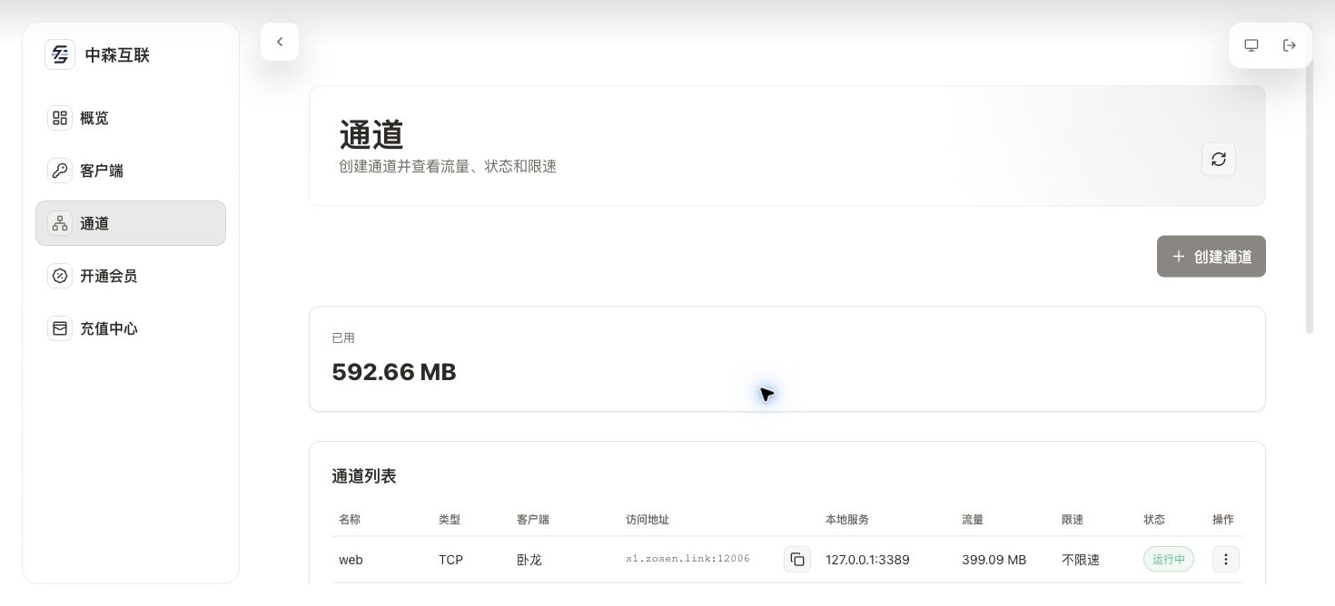The image size is (1335, 606).
Task: Click the 中森互联 logo icon
Action: pyautogui.click(x=60, y=54)
